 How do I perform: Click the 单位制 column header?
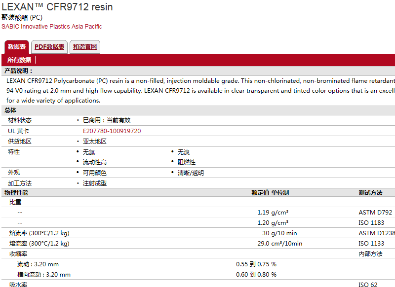280,193
